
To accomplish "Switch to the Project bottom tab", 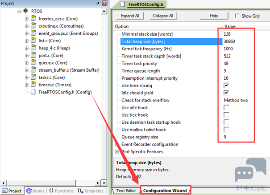I will click(x=12, y=191).
